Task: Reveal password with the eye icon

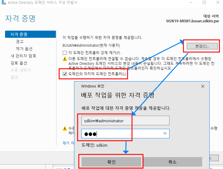Action: [x=165, y=134]
